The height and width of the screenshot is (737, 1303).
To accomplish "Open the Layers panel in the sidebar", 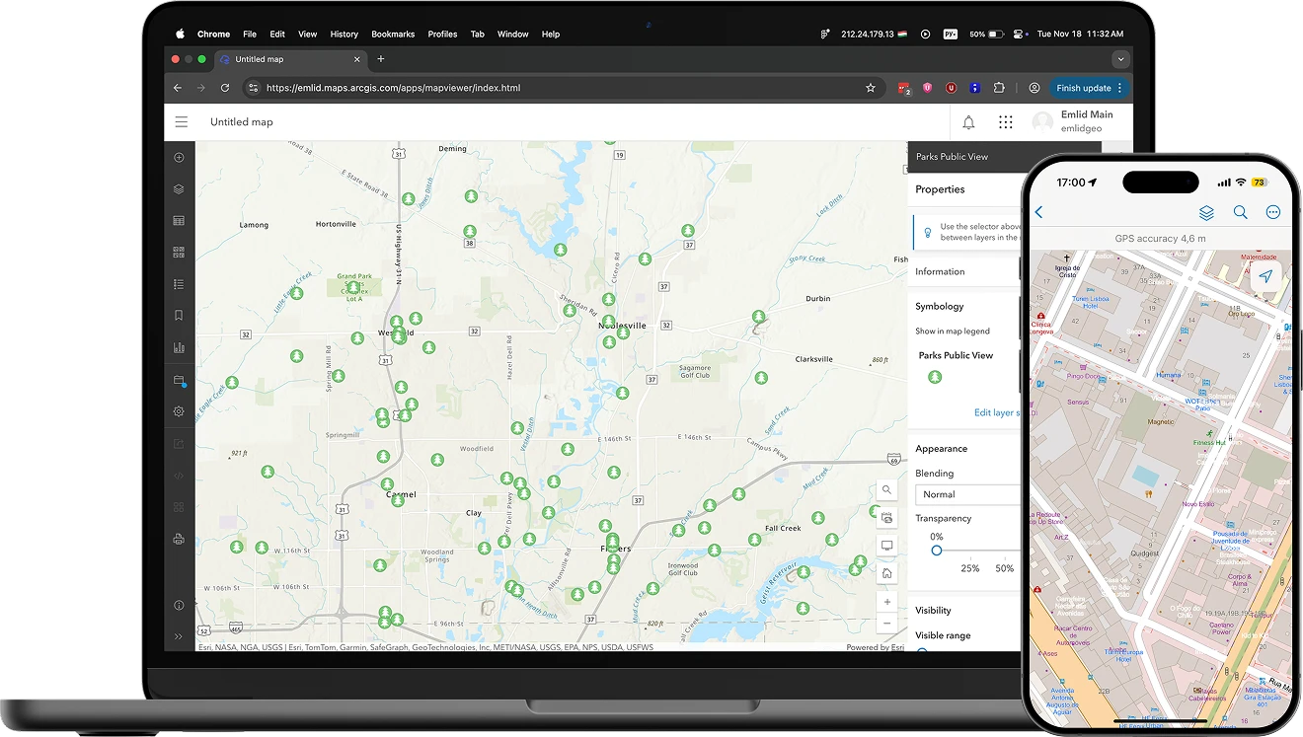I will (x=179, y=188).
